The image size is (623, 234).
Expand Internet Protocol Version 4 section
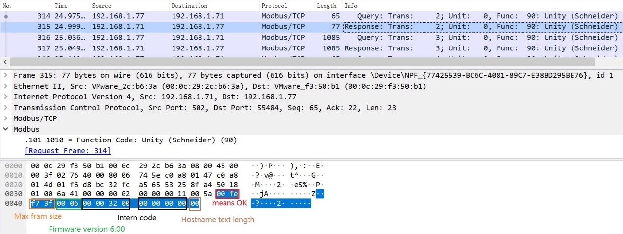pyautogui.click(x=6, y=97)
